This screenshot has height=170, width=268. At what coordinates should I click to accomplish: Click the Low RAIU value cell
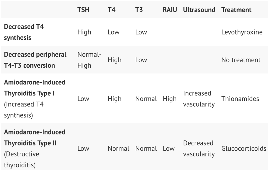[168, 149]
